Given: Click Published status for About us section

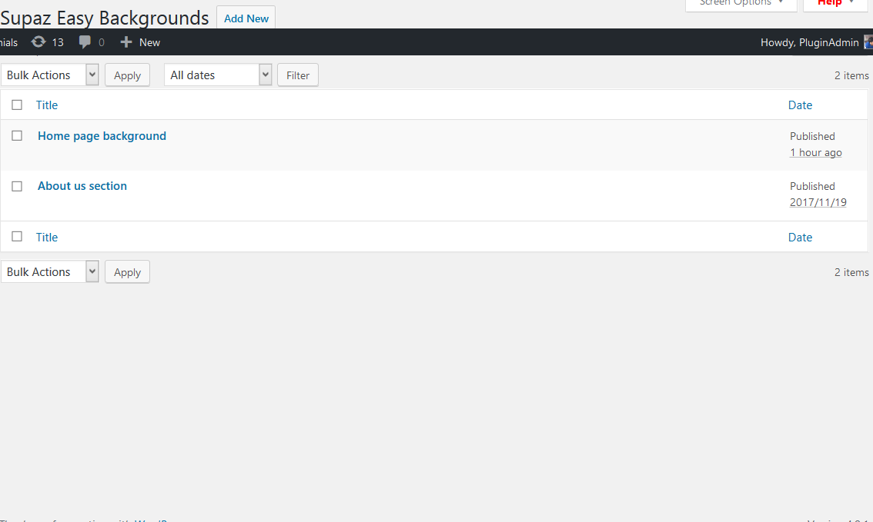Looking at the screenshot, I should click(812, 186).
